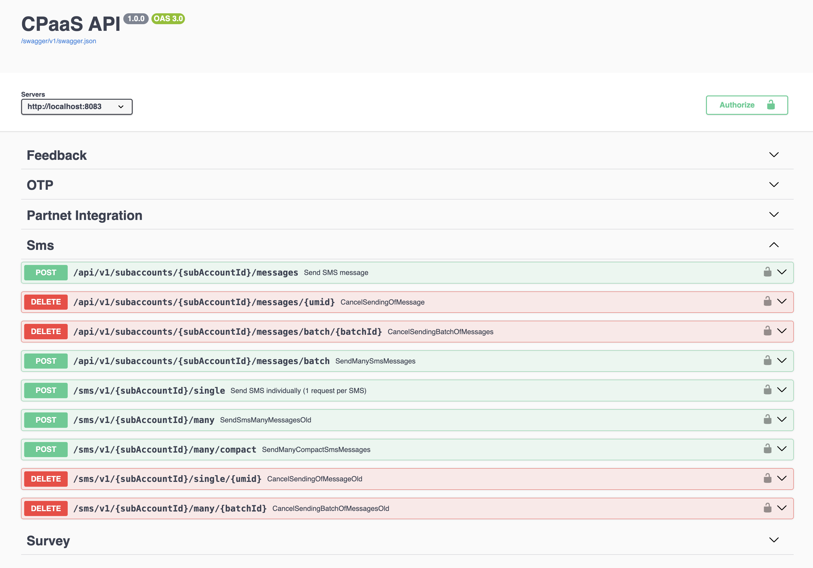Viewport: 813px width, 568px height.
Task: Open the POST messages/batch endpoint row
Action: click(201, 361)
